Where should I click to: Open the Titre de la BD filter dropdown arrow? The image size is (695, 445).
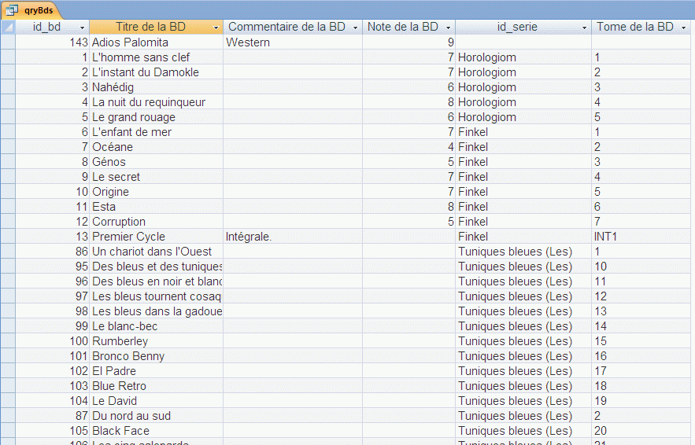216,28
